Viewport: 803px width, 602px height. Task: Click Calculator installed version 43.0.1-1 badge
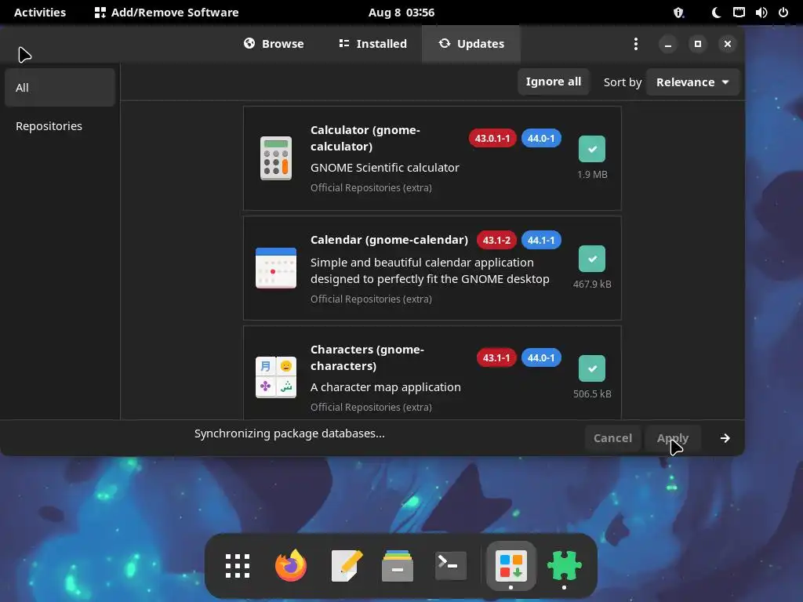pos(492,138)
